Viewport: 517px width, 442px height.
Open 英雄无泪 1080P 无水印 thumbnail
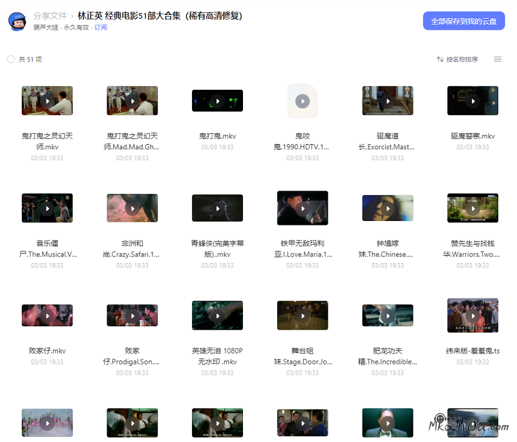click(x=217, y=315)
